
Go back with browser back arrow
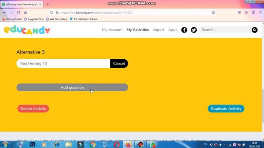5,12
